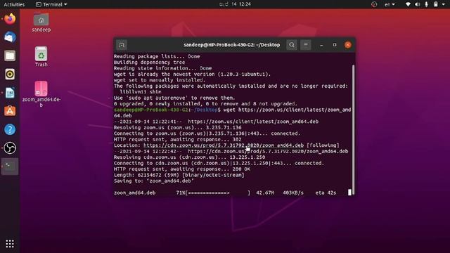Maximize the Terminal window
Viewport: 450px width, 253px height.
point(335,45)
